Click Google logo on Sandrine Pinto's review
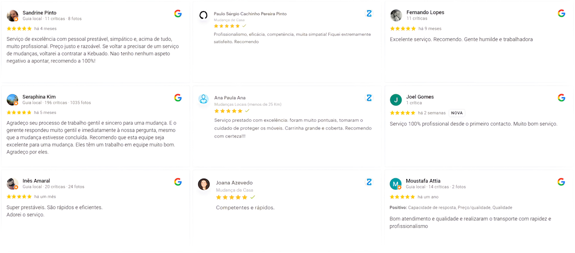Screen dimensions: 575x253 point(178,13)
